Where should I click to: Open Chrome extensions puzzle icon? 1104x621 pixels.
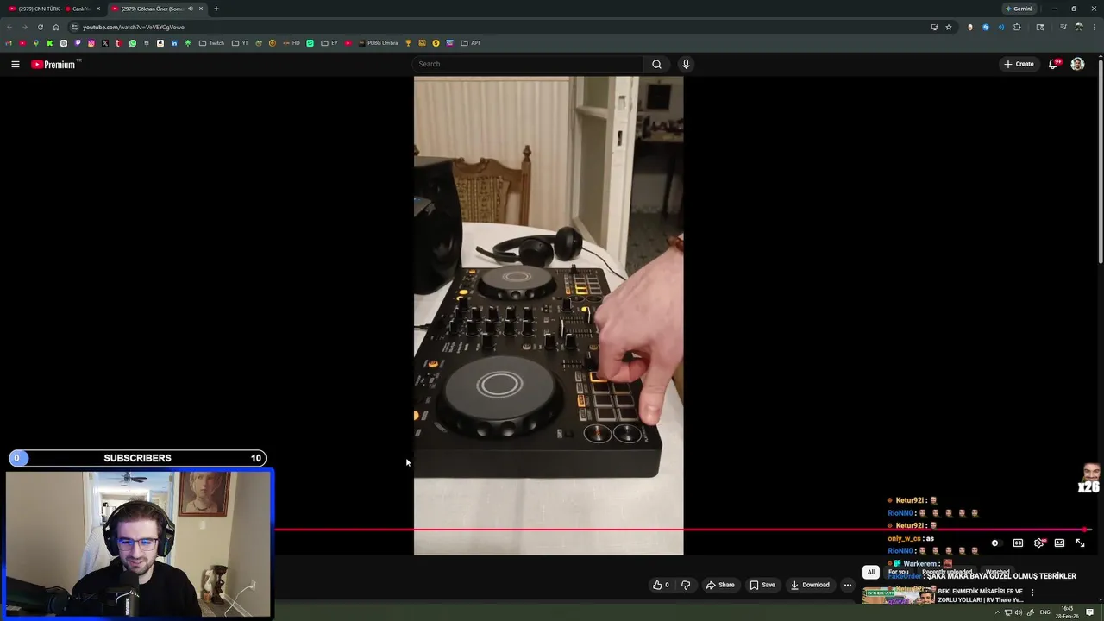point(1017,27)
